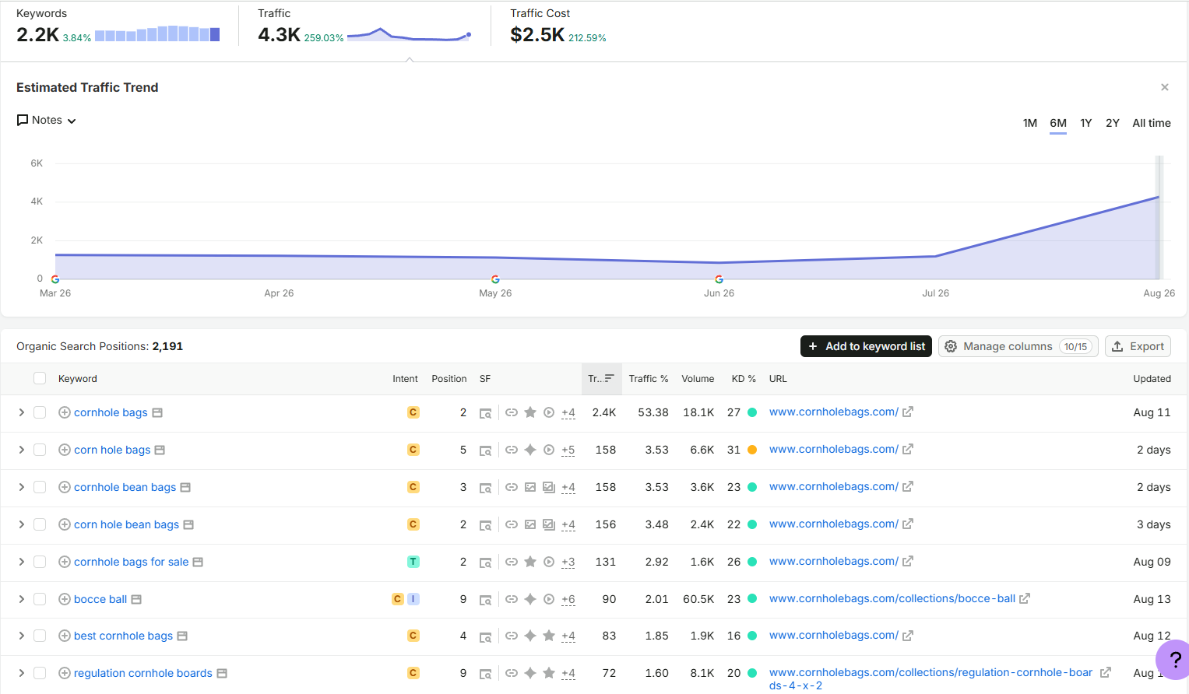Expand the cornhole bags row

coord(21,412)
